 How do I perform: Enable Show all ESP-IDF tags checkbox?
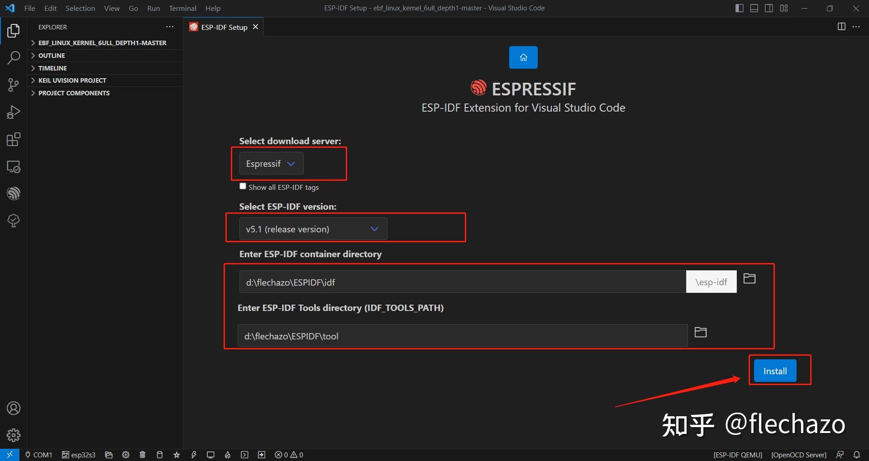pyautogui.click(x=243, y=186)
